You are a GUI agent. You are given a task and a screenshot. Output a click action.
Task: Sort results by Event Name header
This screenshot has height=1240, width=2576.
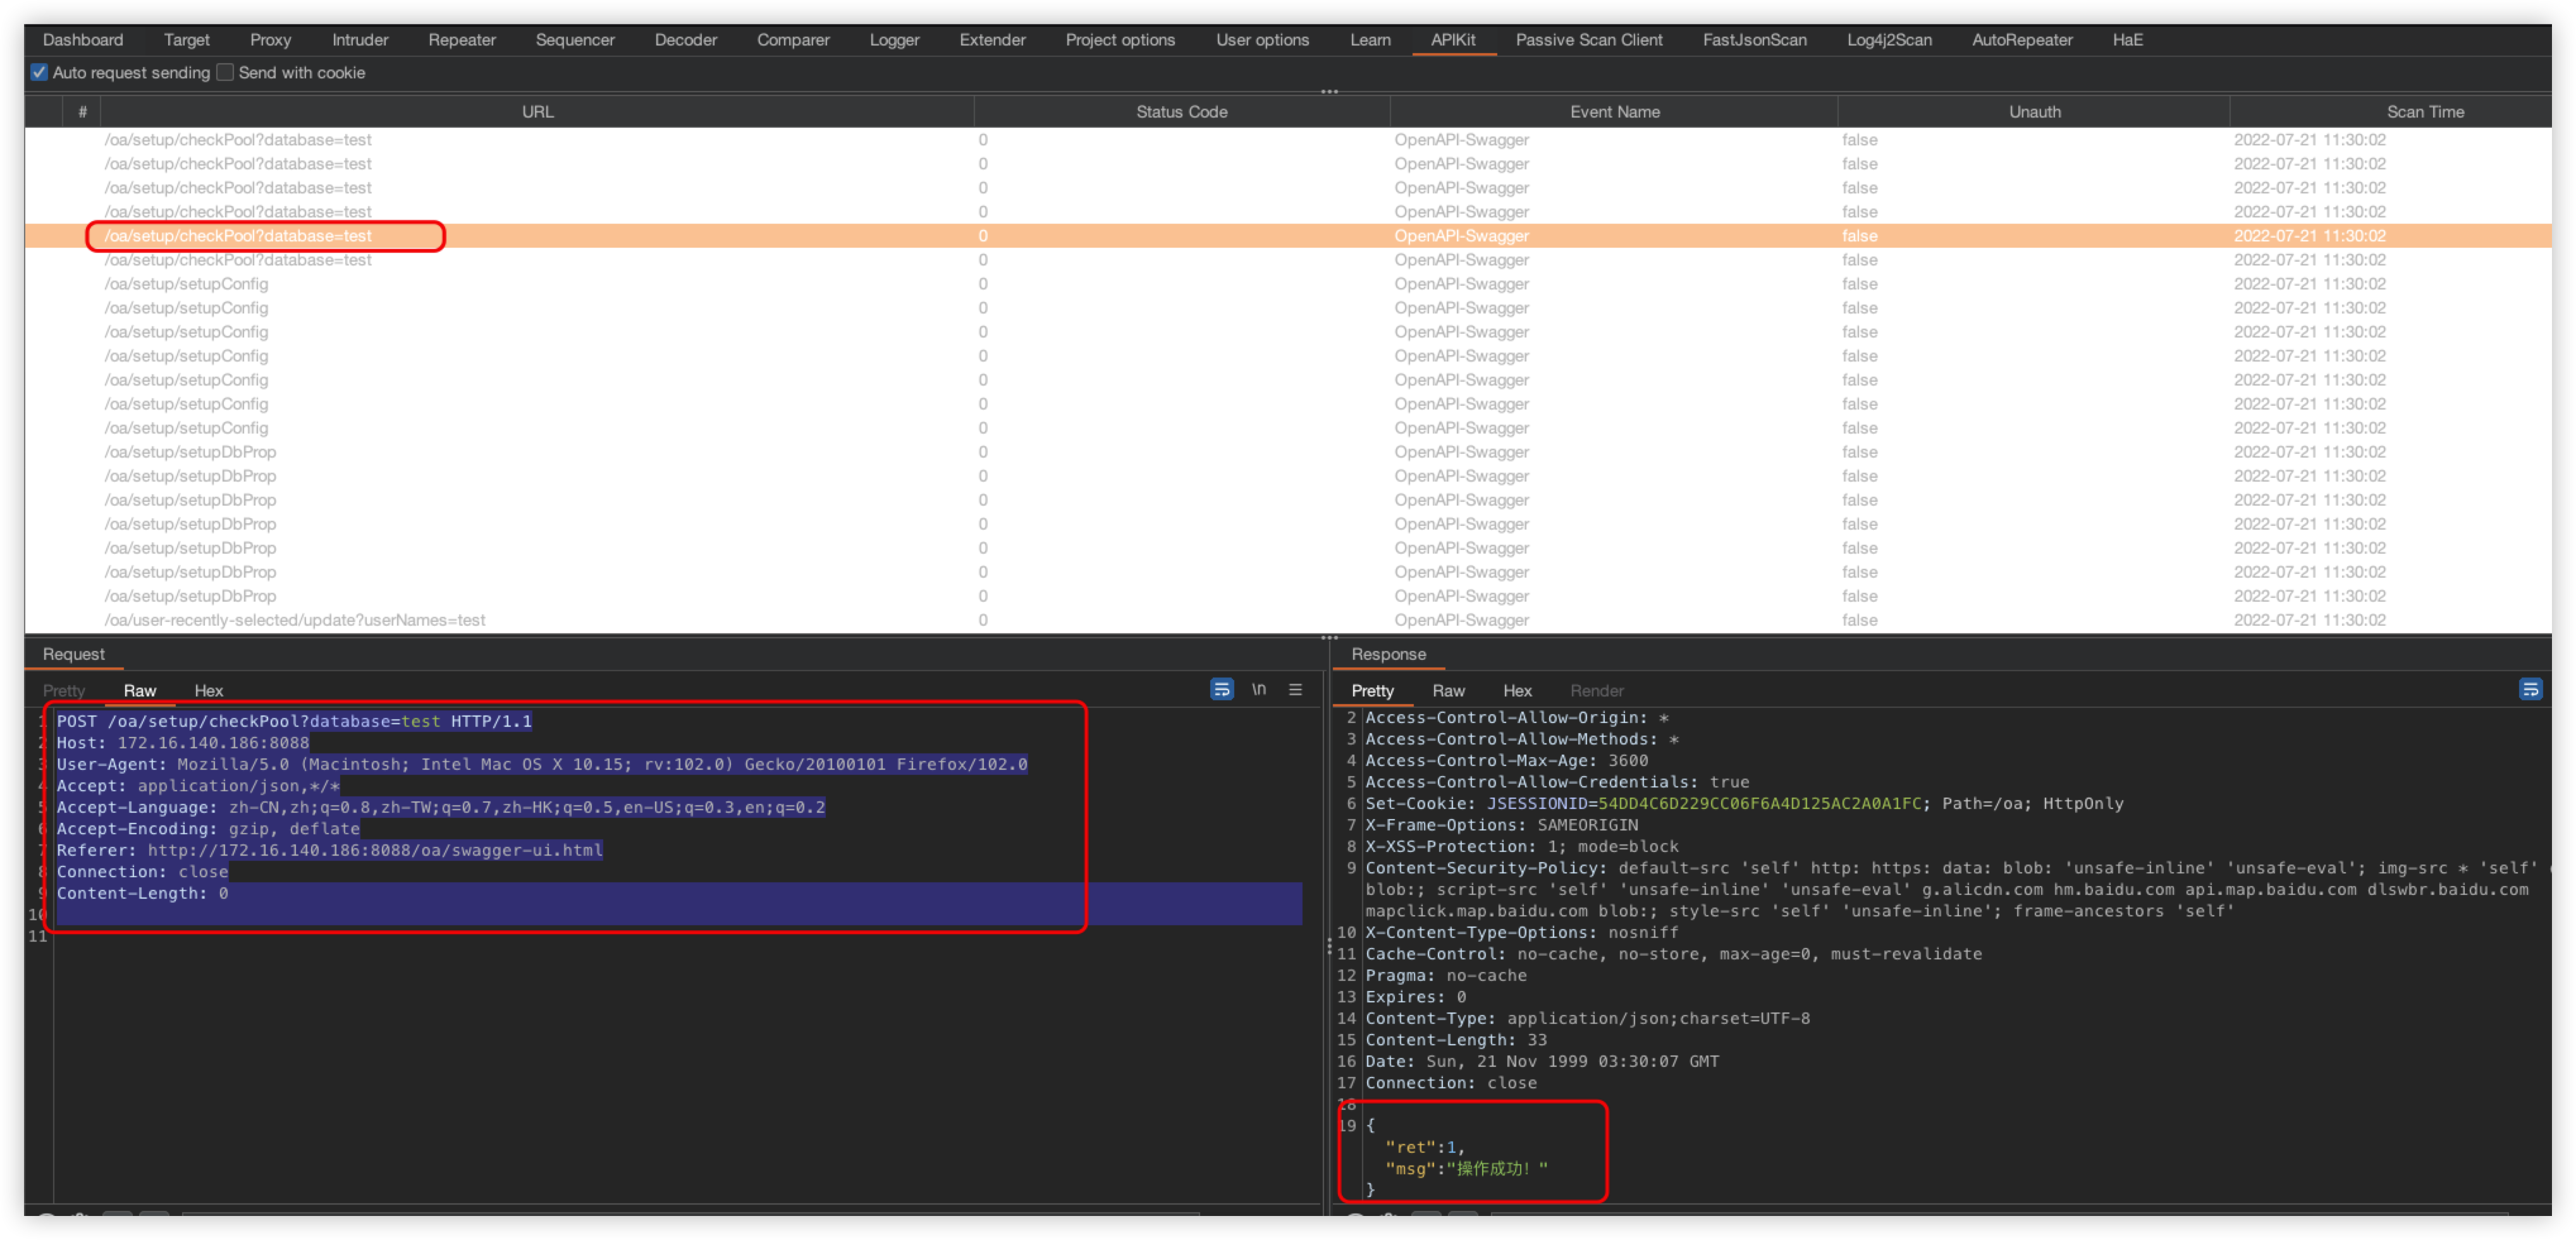1614,112
